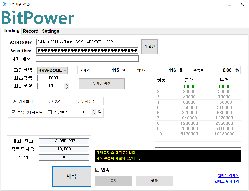Viewport: 249px width, 191px height.
Task: Select row 7 amount 640000
Action: tap(190, 118)
